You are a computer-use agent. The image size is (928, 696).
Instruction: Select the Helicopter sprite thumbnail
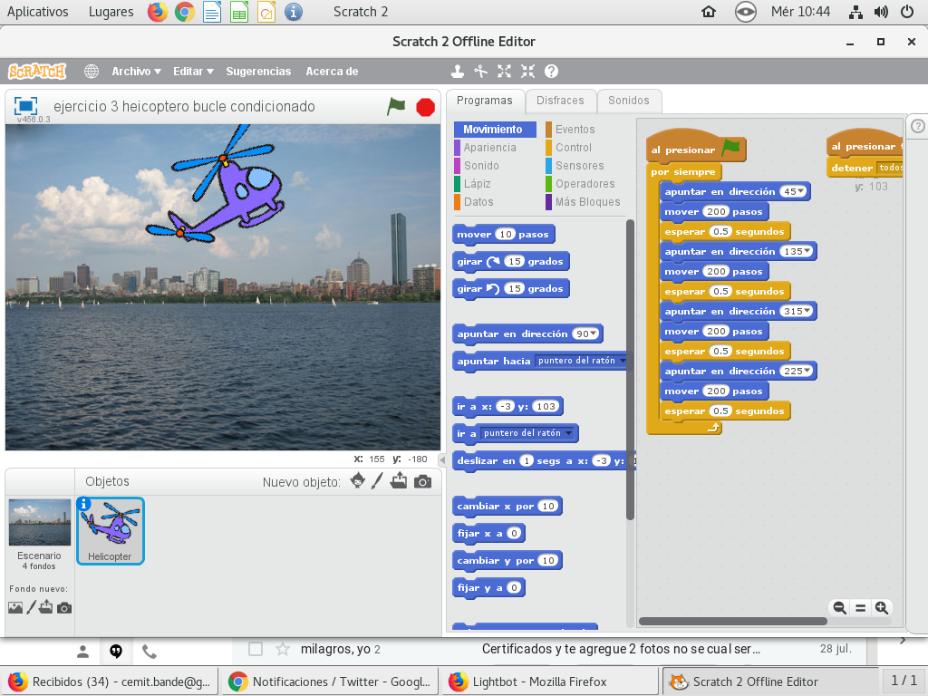click(x=110, y=531)
